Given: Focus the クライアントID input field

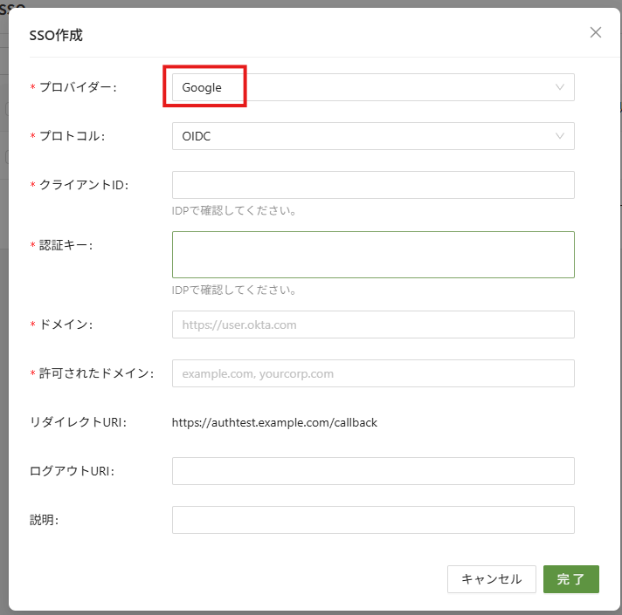Looking at the screenshot, I should (373, 185).
